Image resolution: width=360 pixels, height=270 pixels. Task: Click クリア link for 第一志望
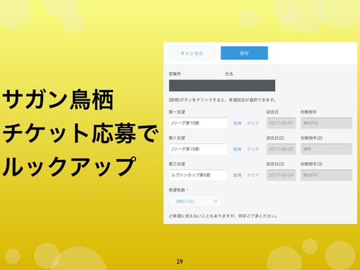[253, 123]
